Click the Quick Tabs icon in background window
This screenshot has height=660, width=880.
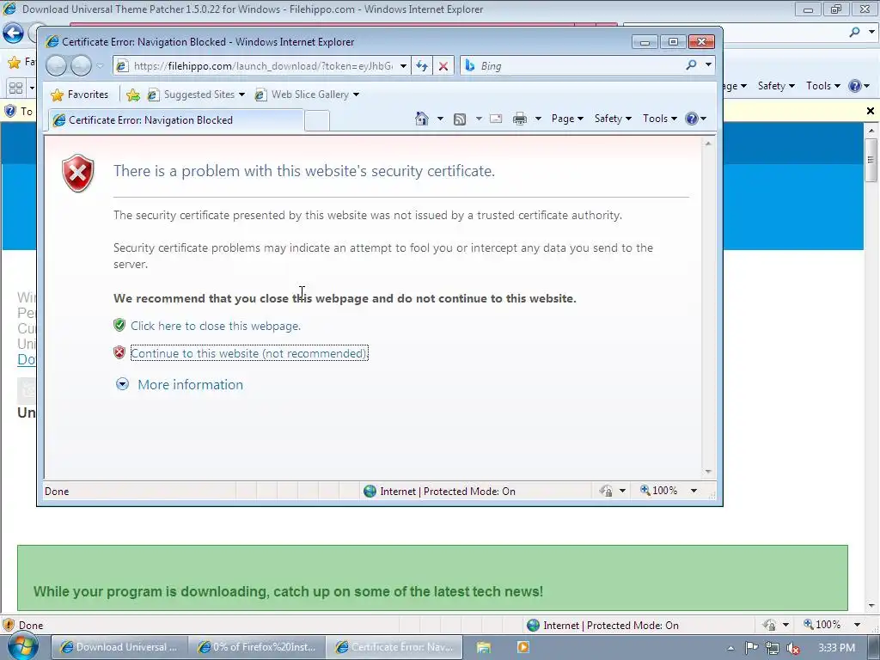[15, 88]
